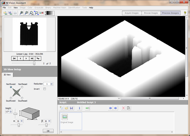Click the blue right arrow script icon
This screenshot has height=136, width=190.
[116, 108]
